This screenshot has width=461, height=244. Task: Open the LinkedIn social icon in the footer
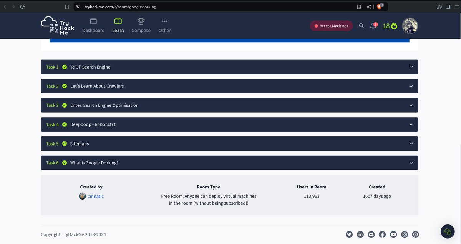(x=360, y=234)
